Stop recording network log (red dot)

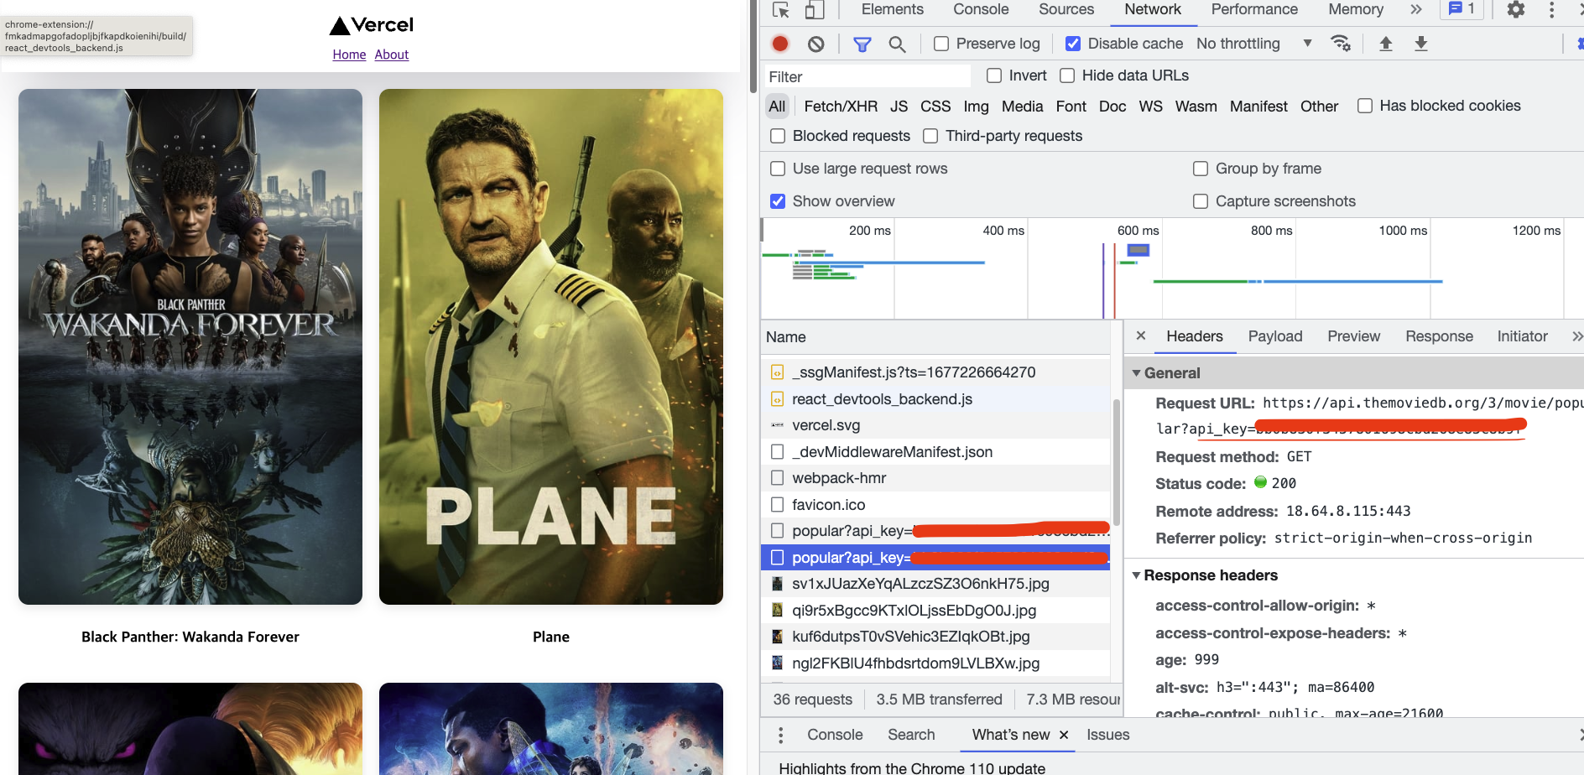click(x=780, y=44)
